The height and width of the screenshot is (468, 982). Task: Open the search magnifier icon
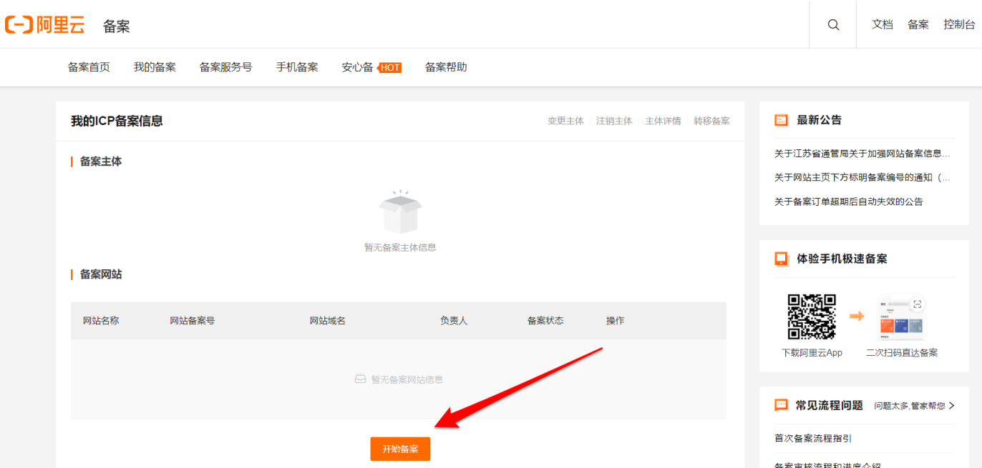point(833,24)
